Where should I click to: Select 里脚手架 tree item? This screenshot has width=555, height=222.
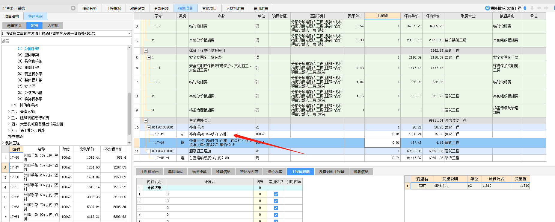tap(28, 55)
